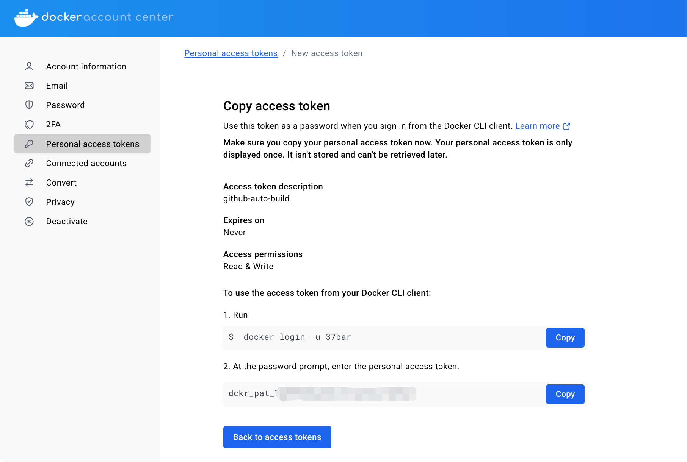The image size is (687, 462).
Task: Click the Account information person icon
Action: pyautogui.click(x=29, y=66)
